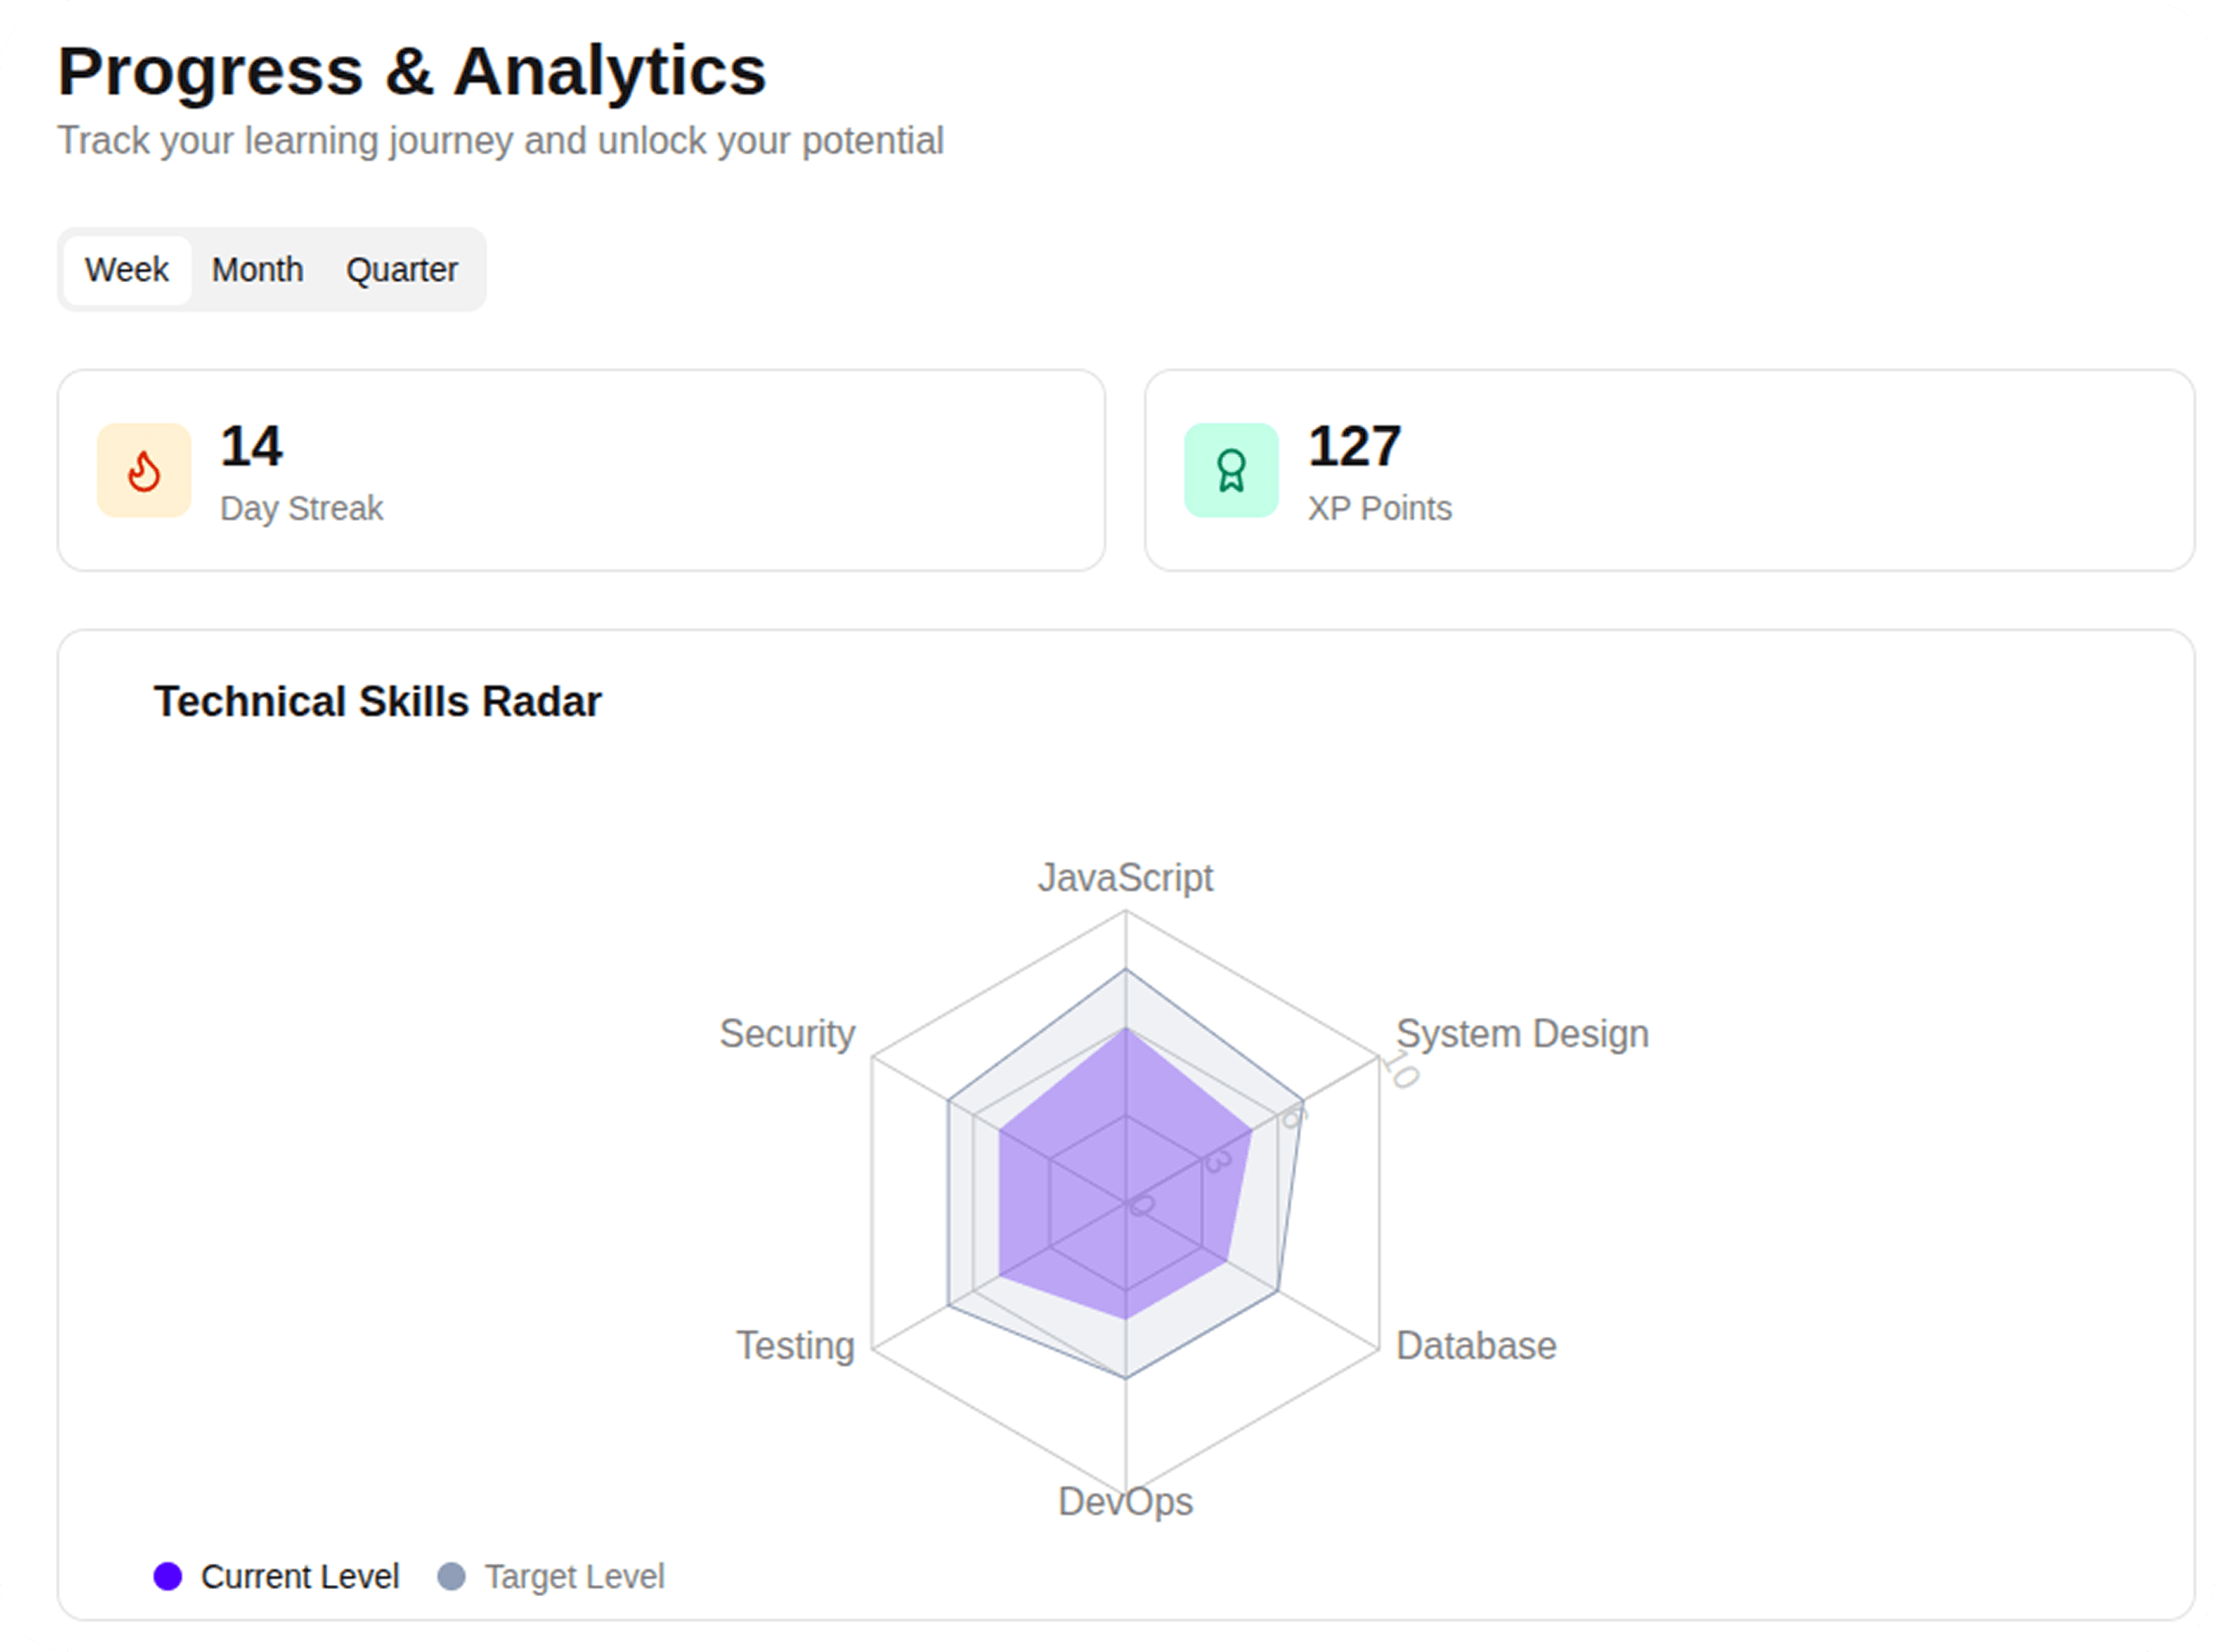Viewport: 2215px width, 1652px height.
Task: Open the Quarter tab
Action: [x=401, y=270]
